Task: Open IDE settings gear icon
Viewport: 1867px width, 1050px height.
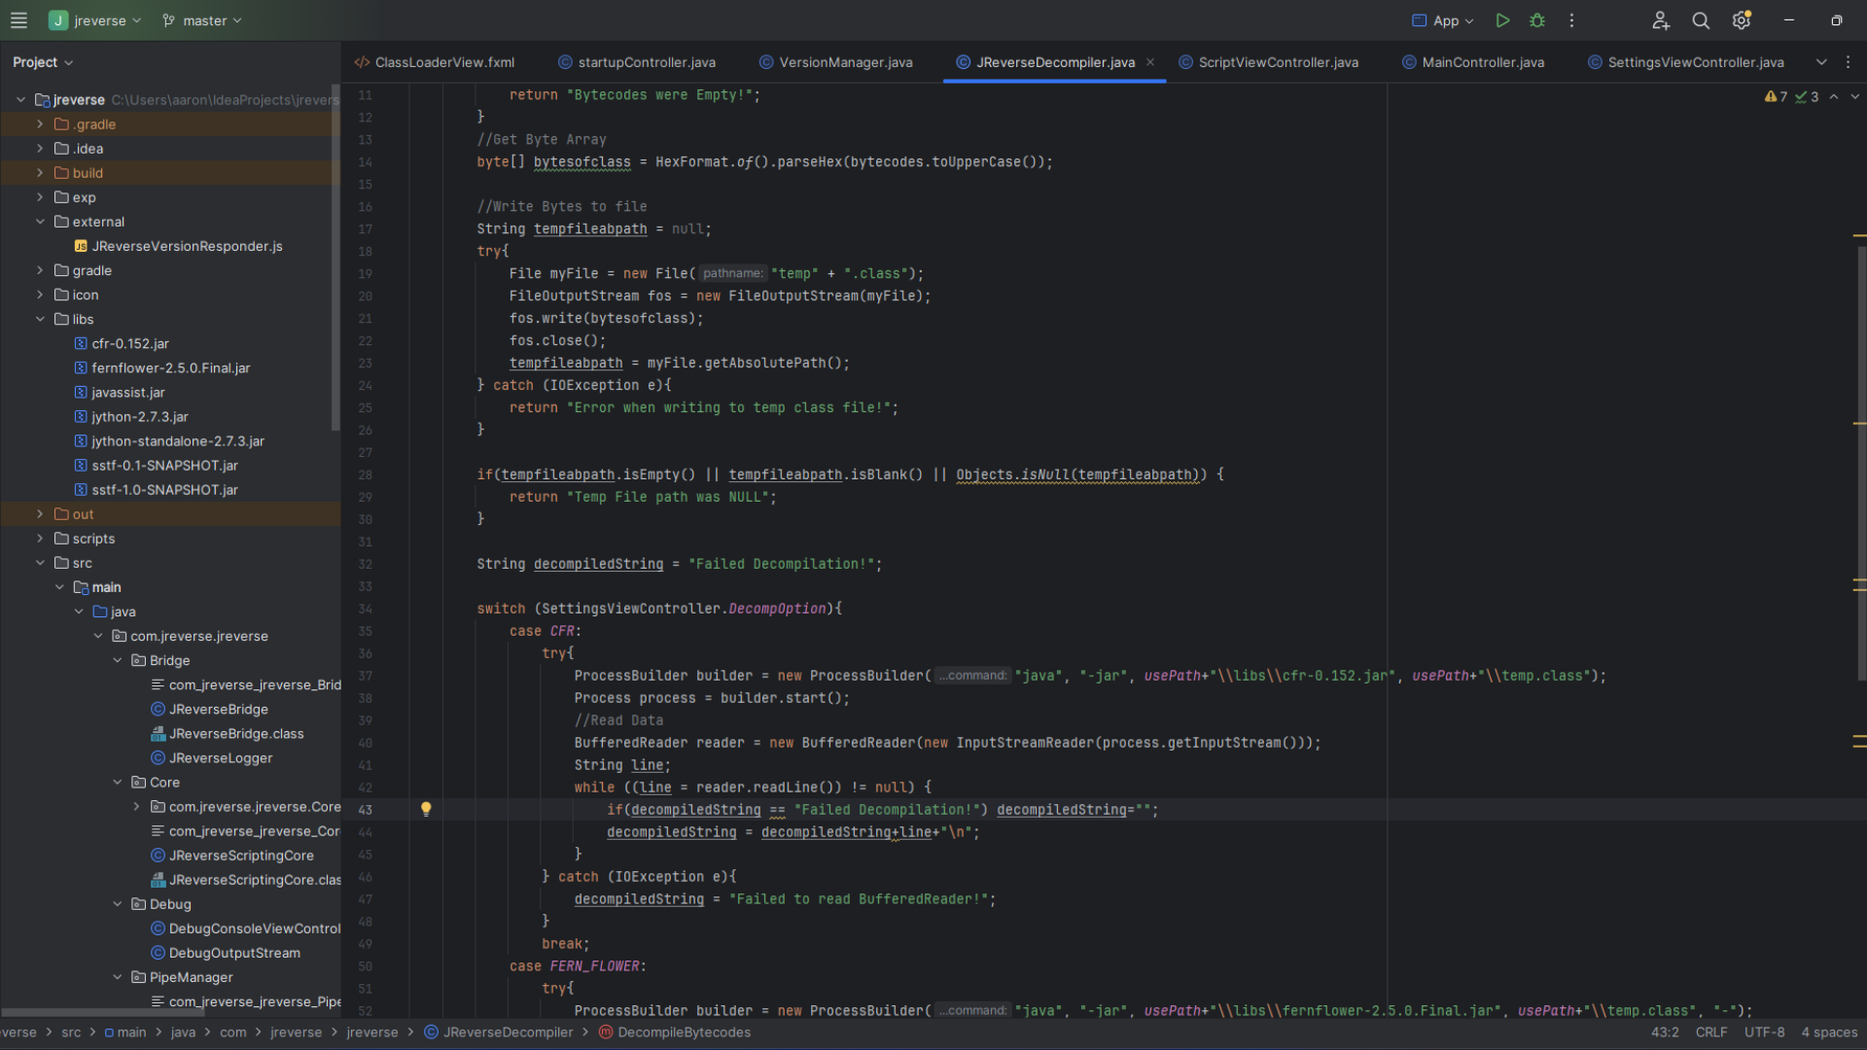Action: [1741, 20]
